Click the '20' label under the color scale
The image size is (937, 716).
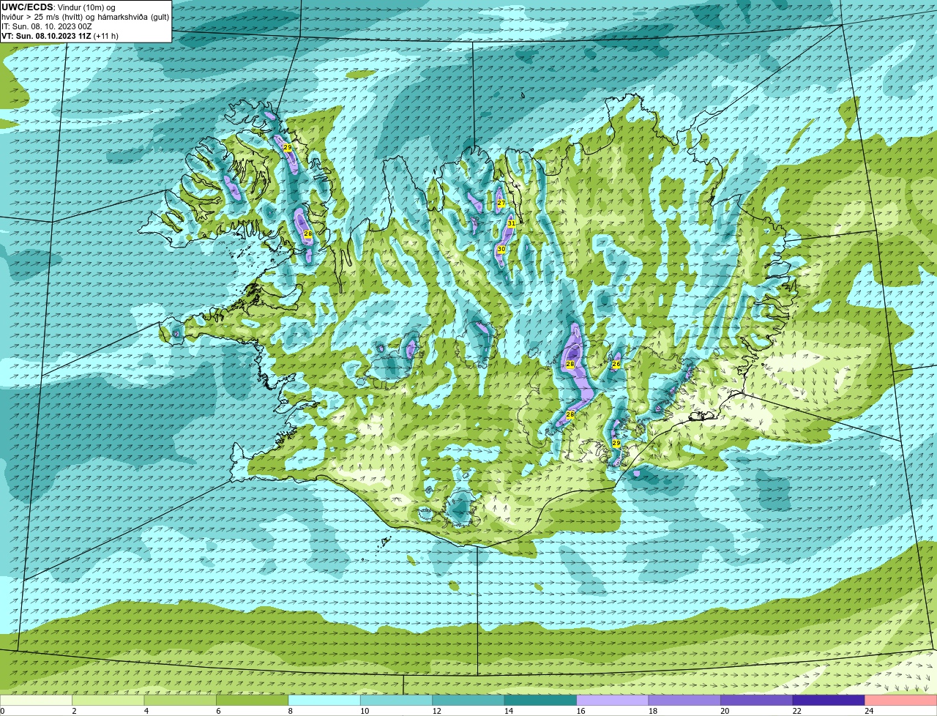724,711
